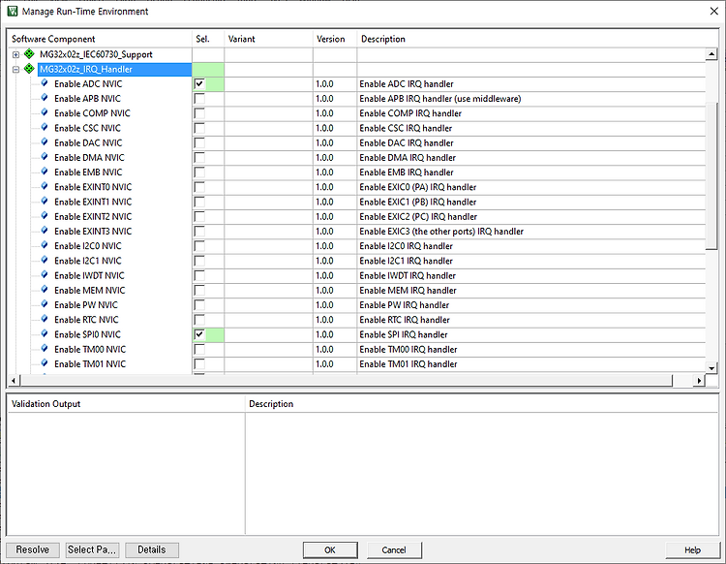Click the blue component icon beside Enable EXINT2 NVIC
The height and width of the screenshot is (564, 726).
pyautogui.click(x=45, y=216)
